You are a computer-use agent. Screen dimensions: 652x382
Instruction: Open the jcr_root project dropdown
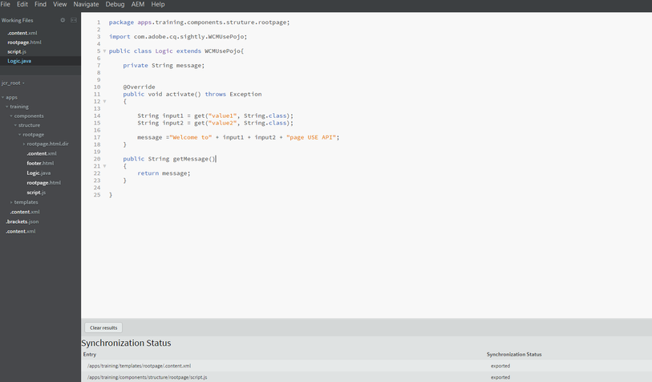pyautogui.click(x=13, y=83)
